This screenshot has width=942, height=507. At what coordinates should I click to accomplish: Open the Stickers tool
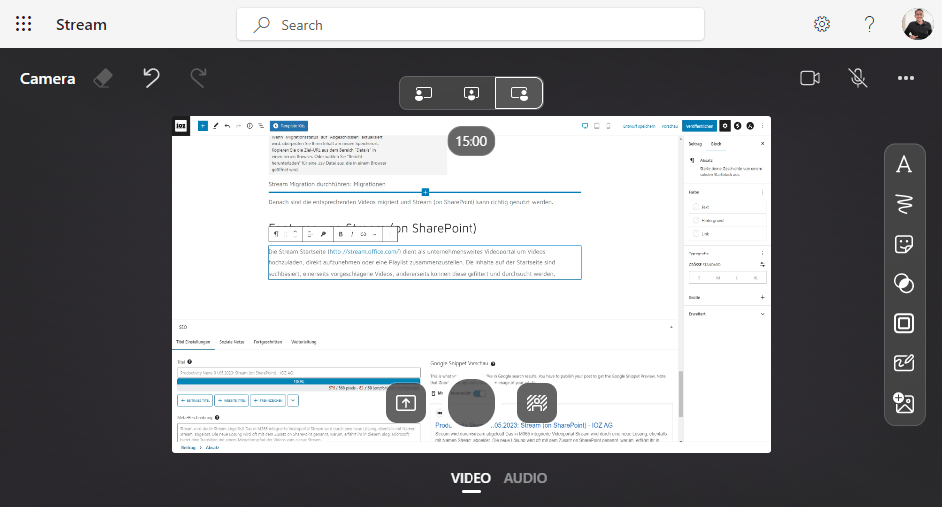coord(904,244)
